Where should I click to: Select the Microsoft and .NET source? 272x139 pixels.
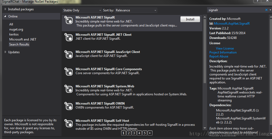(x=23, y=39)
